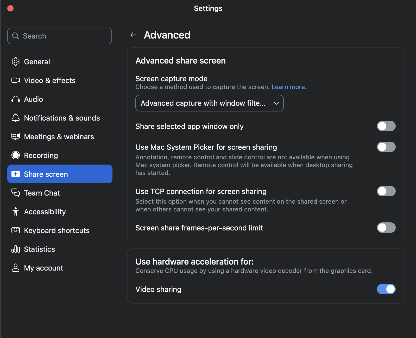Click the Statistics bar chart icon
The image size is (416, 338).
click(16, 249)
